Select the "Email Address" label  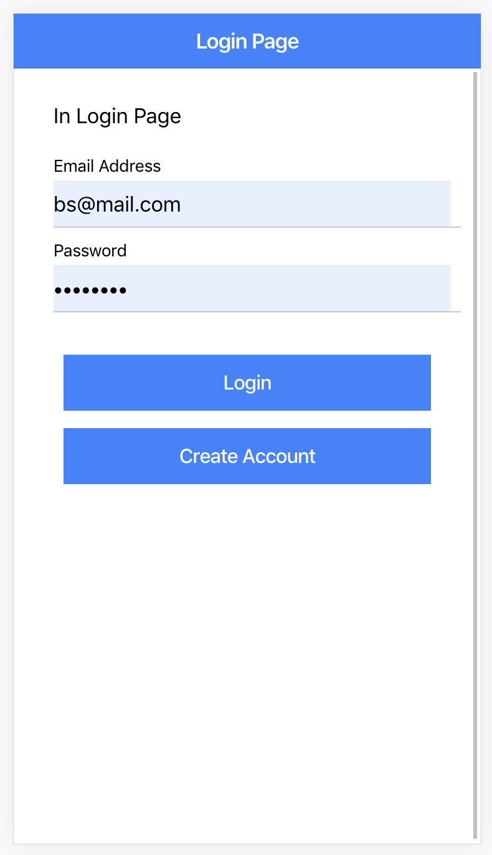[107, 166]
